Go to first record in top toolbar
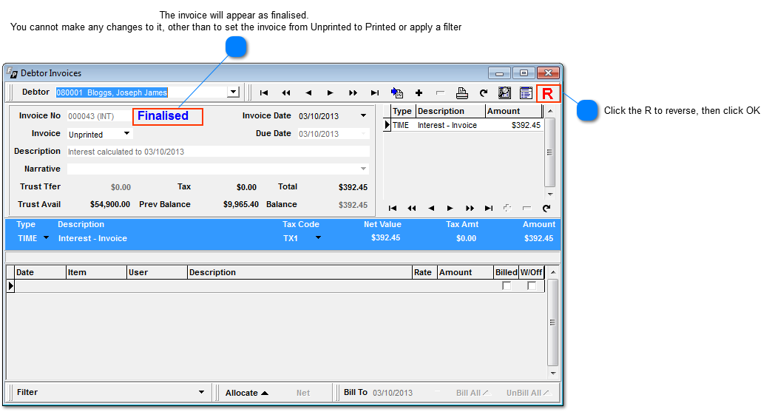The width and height of the screenshot is (772, 412). 264,93
